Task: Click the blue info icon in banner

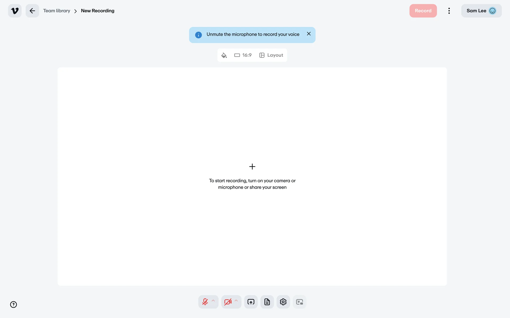Action: [198, 35]
